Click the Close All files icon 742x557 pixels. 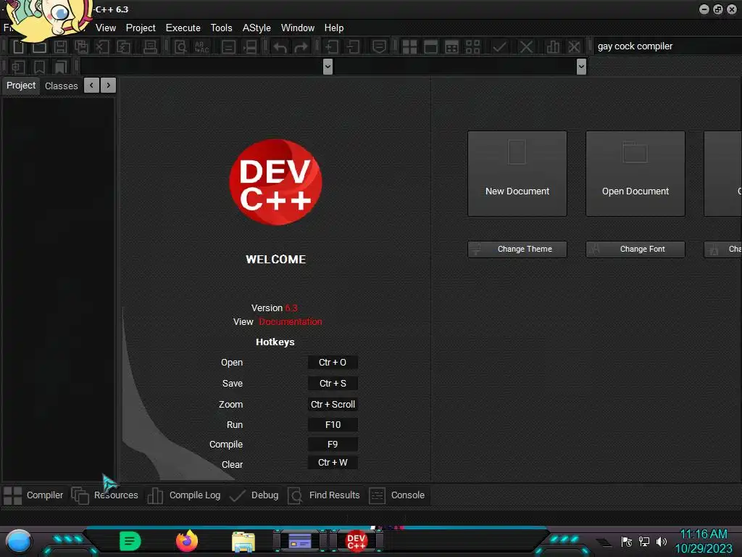(123, 47)
